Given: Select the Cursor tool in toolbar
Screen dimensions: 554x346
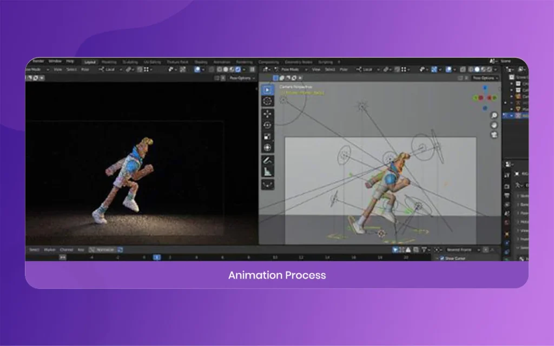Looking at the screenshot, I should click(x=267, y=101).
